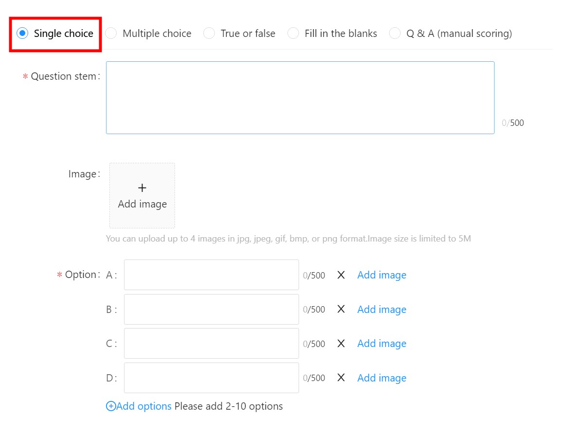Viewport: 566px width, 433px height.
Task: Click into the option B input box
Action: (x=211, y=309)
